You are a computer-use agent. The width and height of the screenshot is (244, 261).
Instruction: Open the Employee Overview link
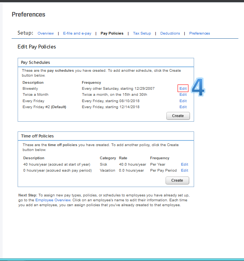click(x=53, y=200)
